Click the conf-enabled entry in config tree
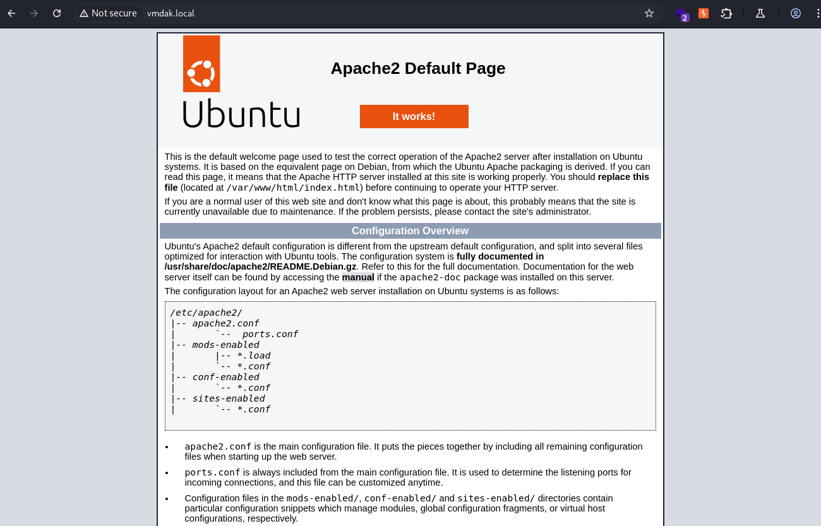 coord(225,377)
